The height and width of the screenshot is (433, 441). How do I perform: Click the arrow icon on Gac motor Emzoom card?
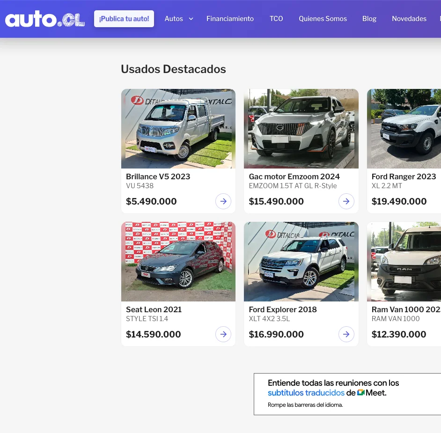(x=346, y=201)
